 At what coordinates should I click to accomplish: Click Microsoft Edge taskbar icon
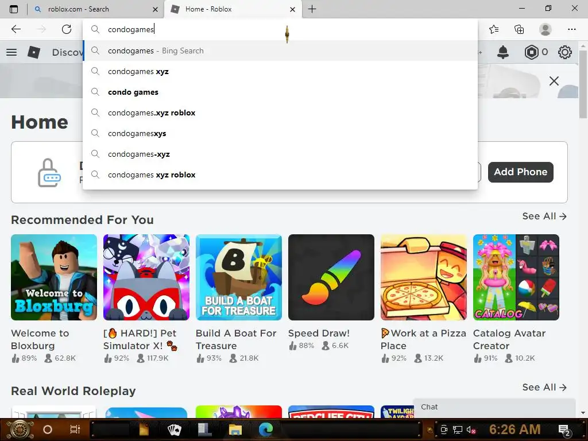pyautogui.click(x=266, y=430)
